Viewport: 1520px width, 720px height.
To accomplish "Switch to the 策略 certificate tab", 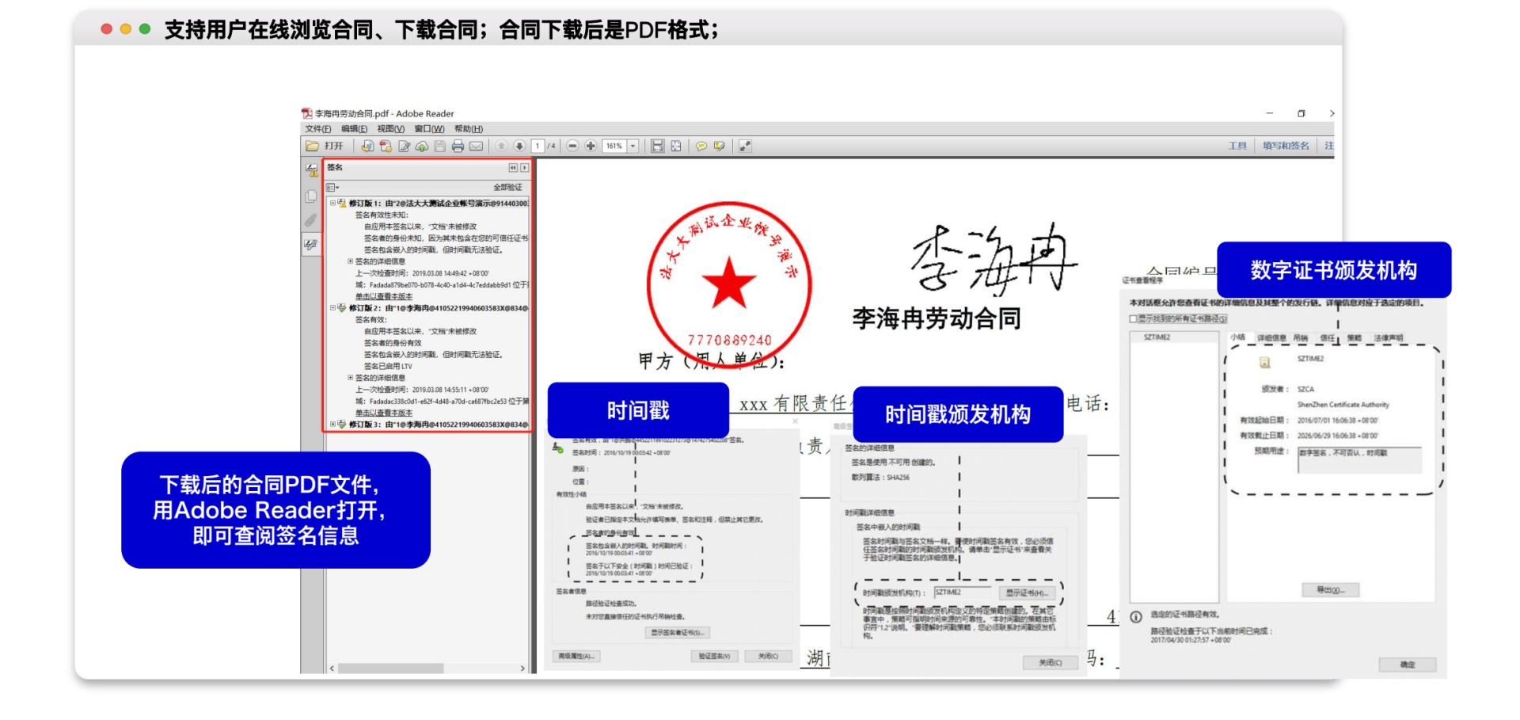I will [x=1355, y=338].
